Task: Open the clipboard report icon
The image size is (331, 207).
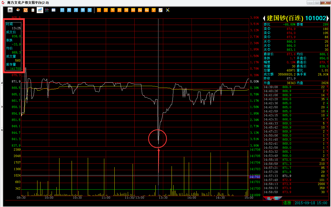Action: (33, 10)
